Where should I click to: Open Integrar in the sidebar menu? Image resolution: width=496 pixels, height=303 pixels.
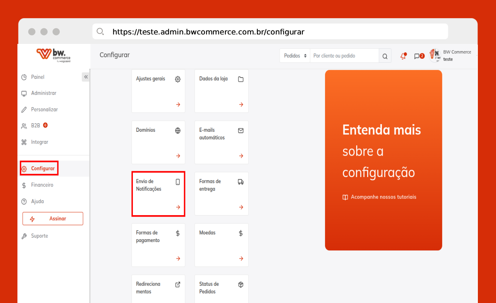(x=39, y=142)
